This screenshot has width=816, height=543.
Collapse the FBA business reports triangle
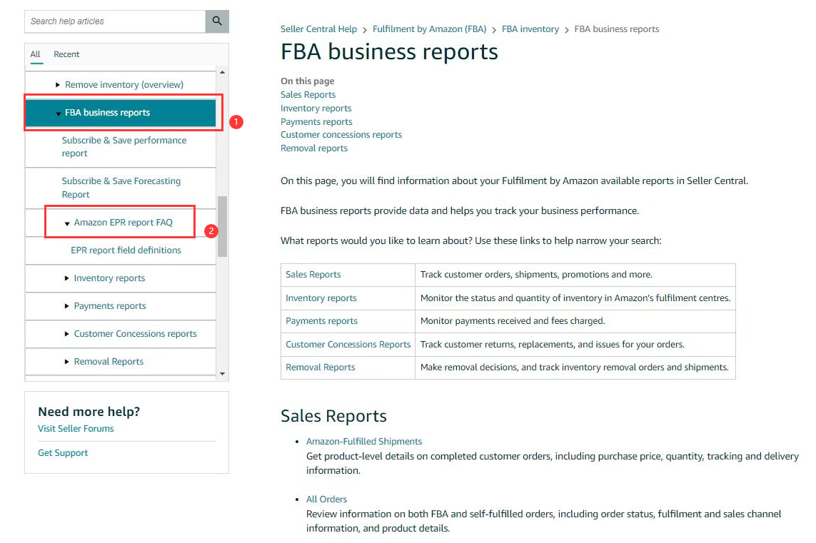click(59, 113)
